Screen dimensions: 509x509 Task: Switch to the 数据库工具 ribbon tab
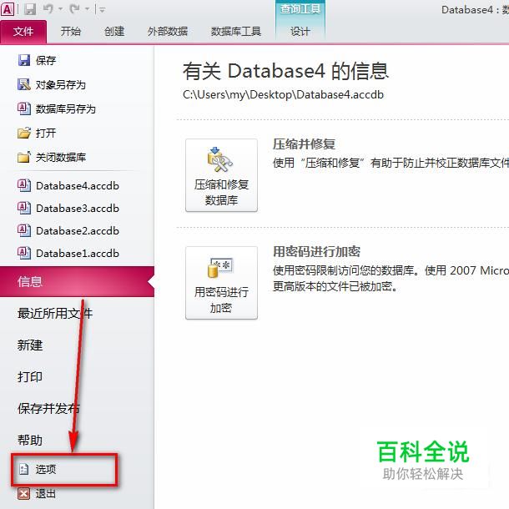tap(236, 32)
